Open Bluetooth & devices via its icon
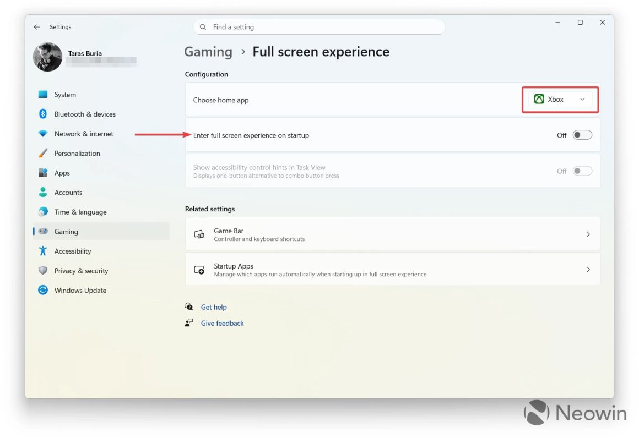 (x=43, y=114)
